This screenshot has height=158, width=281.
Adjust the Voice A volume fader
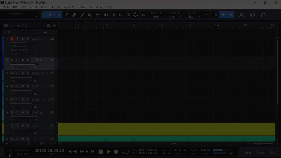(x=24, y=43)
